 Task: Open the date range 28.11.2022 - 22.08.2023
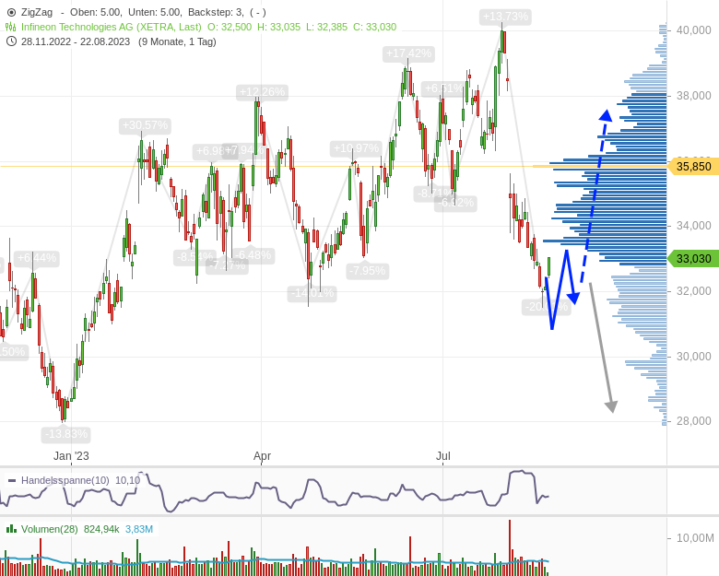point(77,41)
